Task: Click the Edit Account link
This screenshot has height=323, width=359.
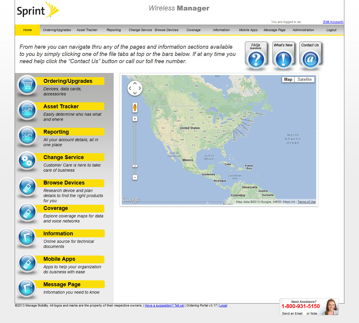Action: 333,22
